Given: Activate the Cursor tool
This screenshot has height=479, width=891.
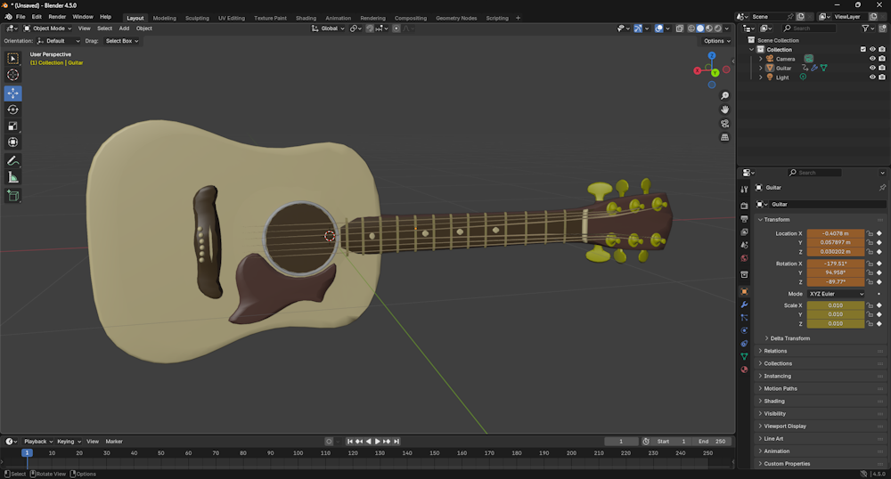Looking at the screenshot, I should click(12, 75).
